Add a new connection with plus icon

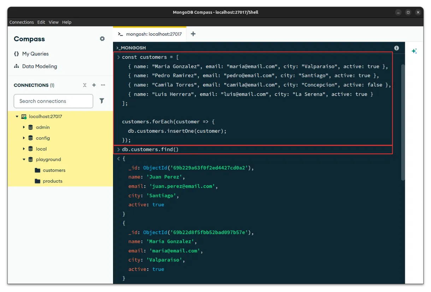click(x=94, y=85)
